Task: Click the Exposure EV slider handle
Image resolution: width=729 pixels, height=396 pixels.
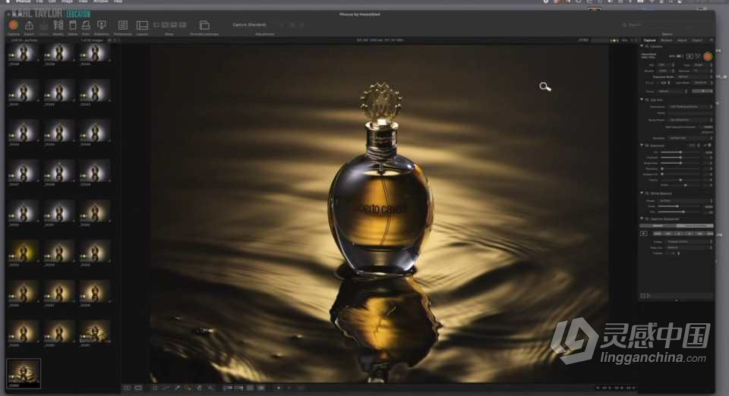Action: [x=680, y=152]
